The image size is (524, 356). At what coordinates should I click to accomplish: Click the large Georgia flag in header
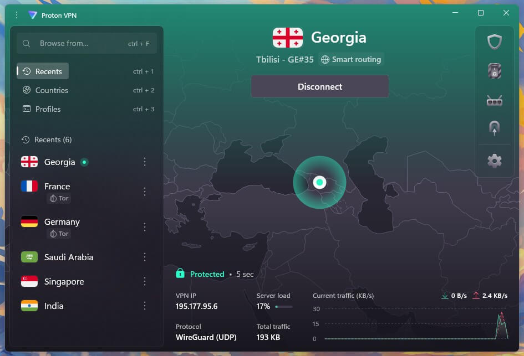(x=288, y=38)
